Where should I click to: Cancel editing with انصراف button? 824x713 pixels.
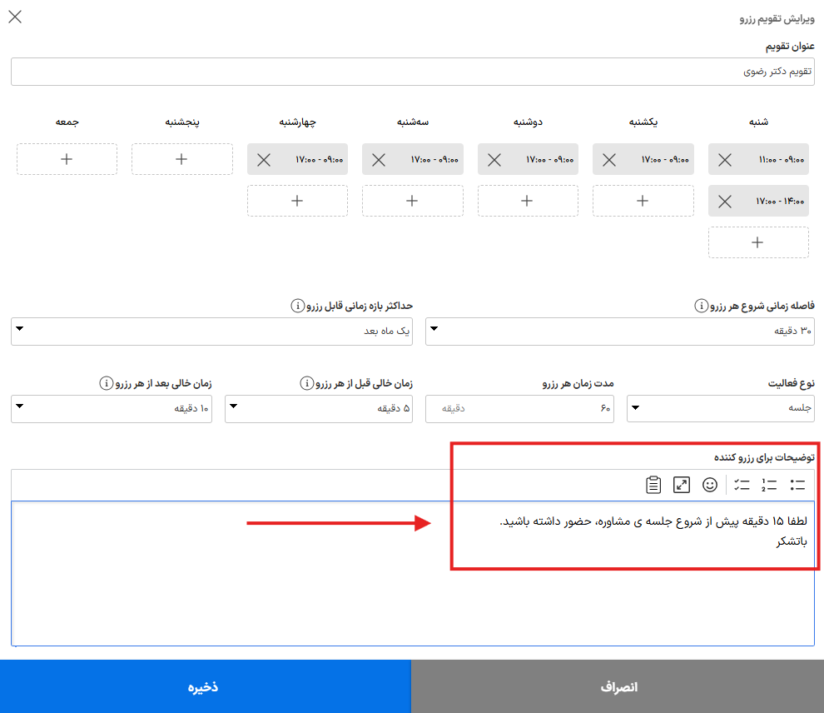[618, 686]
